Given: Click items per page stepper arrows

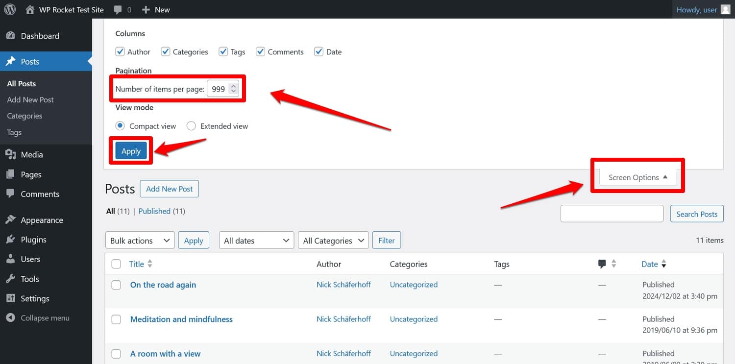Looking at the screenshot, I should [x=234, y=89].
